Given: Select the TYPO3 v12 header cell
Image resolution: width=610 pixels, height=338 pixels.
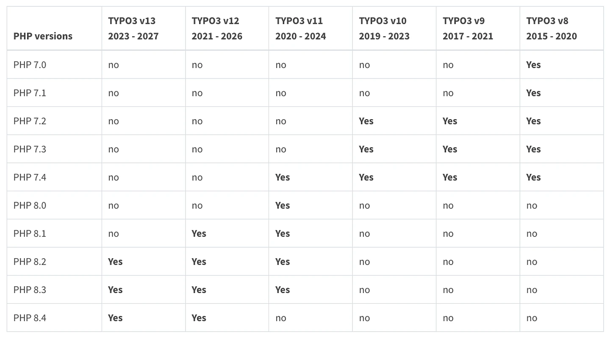Looking at the screenshot, I should coord(217,28).
